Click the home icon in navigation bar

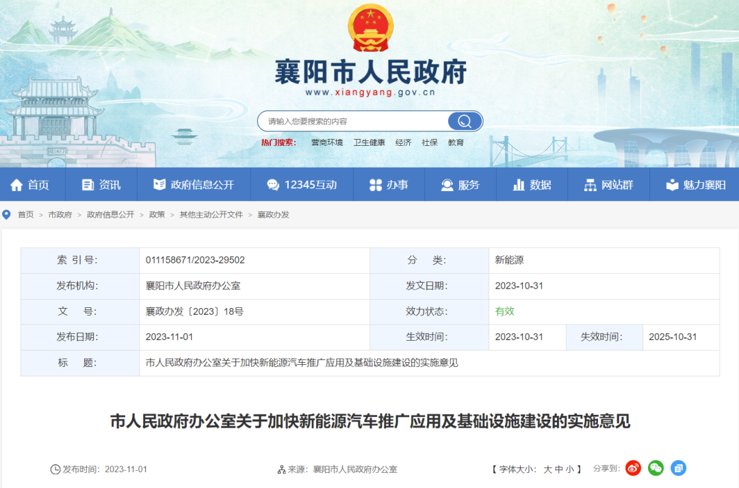point(16,185)
